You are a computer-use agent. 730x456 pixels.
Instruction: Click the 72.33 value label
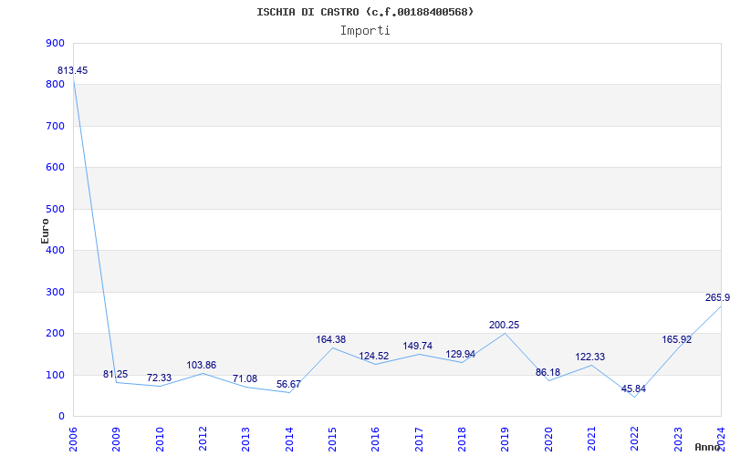coord(159,378)
